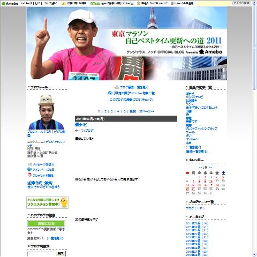Open the first archive month link in アーカイブ
The image size is (257, 257).
pos(193,223)
